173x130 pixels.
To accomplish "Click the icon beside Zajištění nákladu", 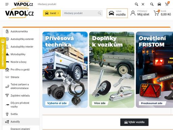I will click(x=7, y=95).
